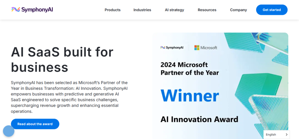Click the Get started button

[272, 10]
